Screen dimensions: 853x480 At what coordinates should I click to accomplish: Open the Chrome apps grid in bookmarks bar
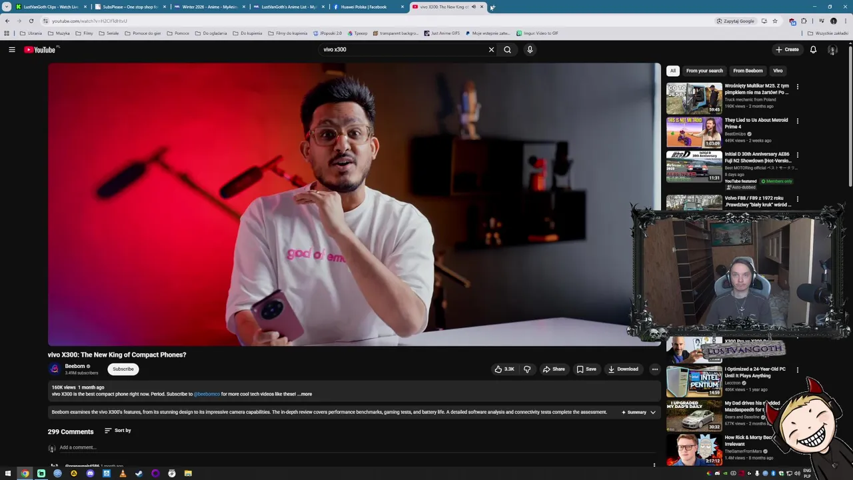7,33
